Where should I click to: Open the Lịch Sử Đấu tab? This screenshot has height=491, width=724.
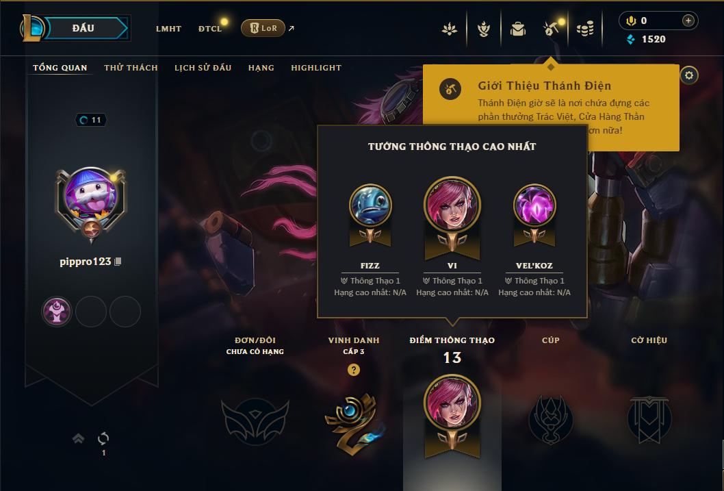coord(203,68)
